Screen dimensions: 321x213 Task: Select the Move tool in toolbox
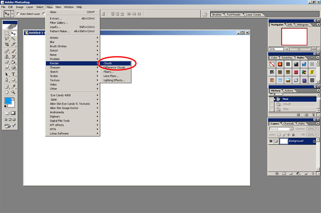click(13, 33)
